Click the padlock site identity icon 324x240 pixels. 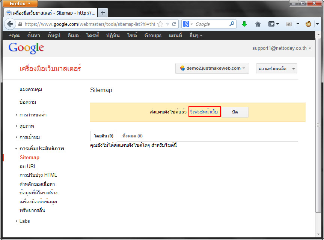tap(20, 24)
